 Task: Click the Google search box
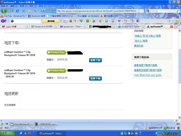tap(164, 11)
